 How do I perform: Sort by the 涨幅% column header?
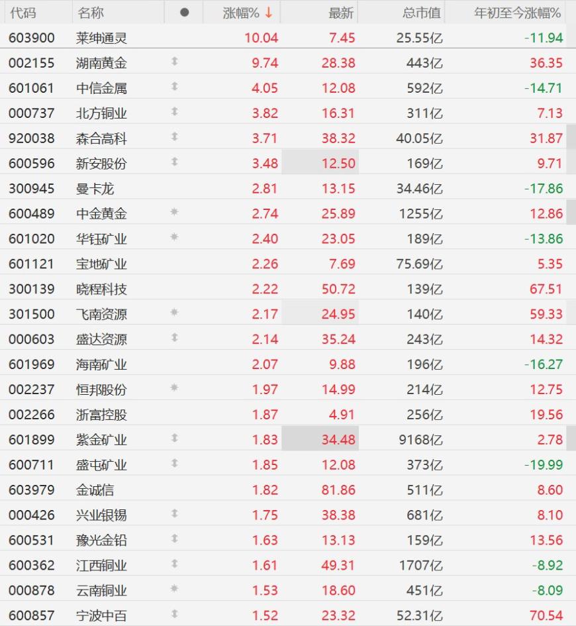(241, 13)
